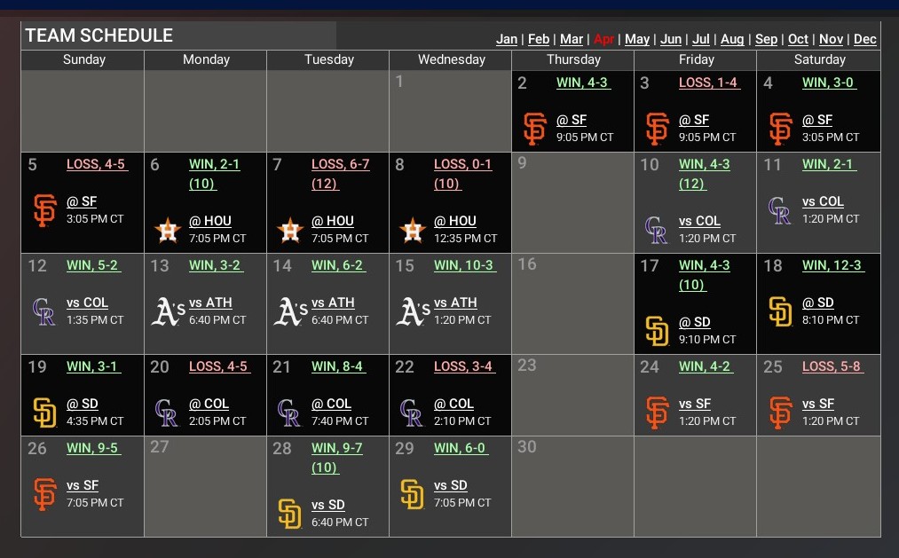Click Rockies logo on April 21
Image resolution: width=899 pixels, height=558 pixels.
289,413
